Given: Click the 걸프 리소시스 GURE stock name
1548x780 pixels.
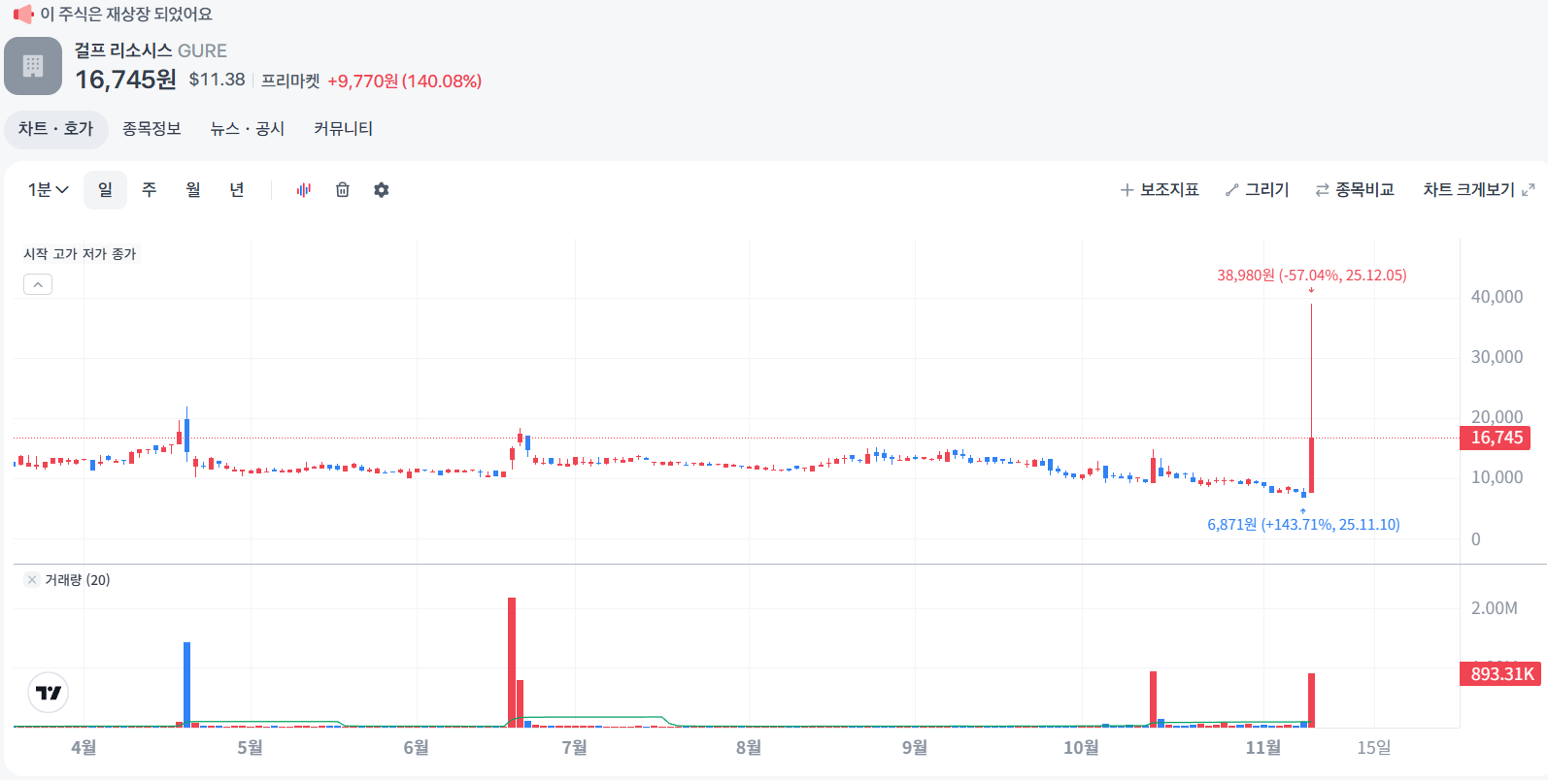Looking at the screenshot, I should click(151, 50).
